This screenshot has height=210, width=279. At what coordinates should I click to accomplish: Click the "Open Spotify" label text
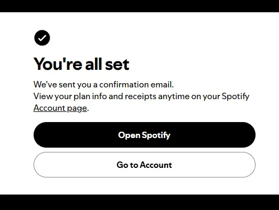point(145,135)
